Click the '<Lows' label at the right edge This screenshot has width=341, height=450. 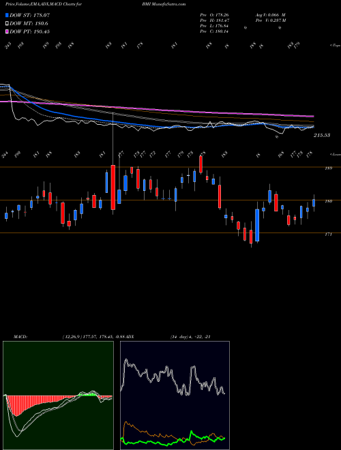[335, 154]
